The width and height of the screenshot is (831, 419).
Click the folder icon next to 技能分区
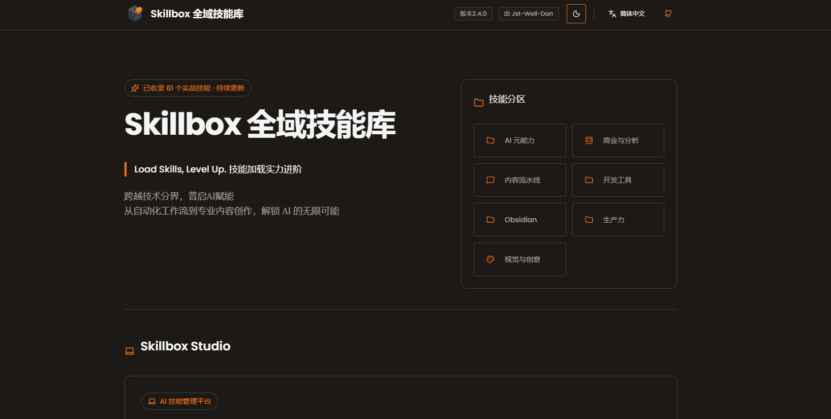click(x=479, y=103)
